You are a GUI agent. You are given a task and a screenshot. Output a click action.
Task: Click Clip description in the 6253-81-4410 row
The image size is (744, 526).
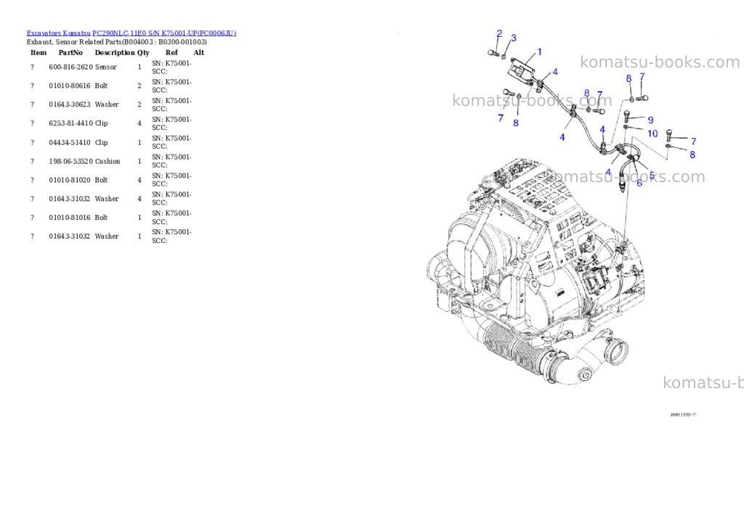click(101, 123)
